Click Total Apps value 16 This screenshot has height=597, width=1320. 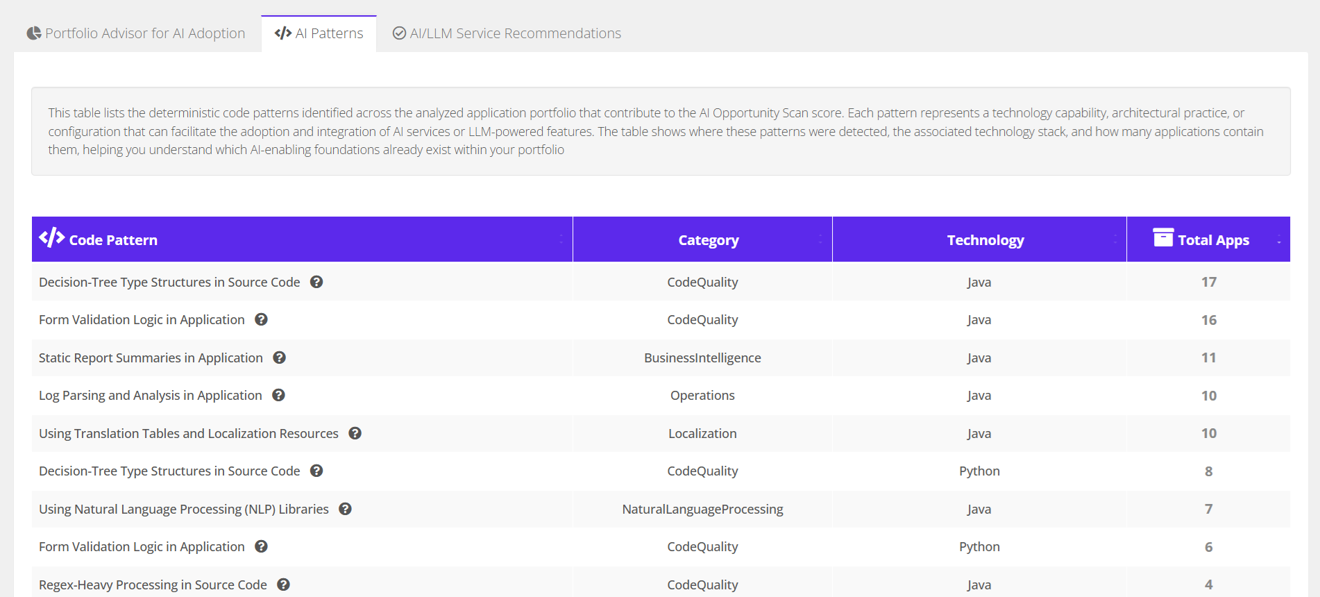coord(1209,320)
